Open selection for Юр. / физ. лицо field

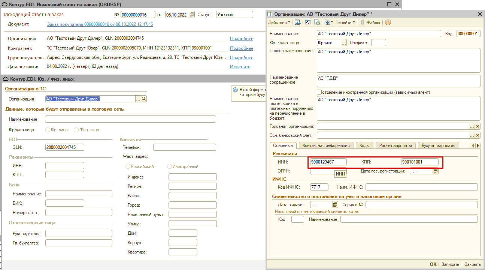tap(344, 43)
